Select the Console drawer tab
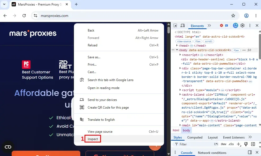 coord(187,153)
